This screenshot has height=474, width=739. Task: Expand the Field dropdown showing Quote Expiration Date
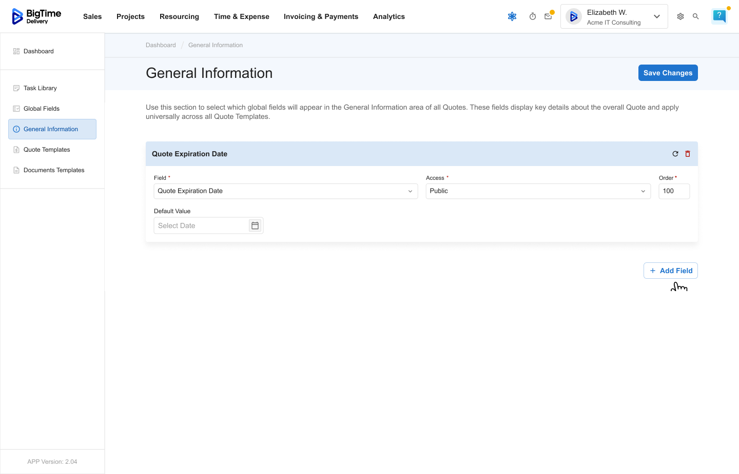tap(286, 191)
